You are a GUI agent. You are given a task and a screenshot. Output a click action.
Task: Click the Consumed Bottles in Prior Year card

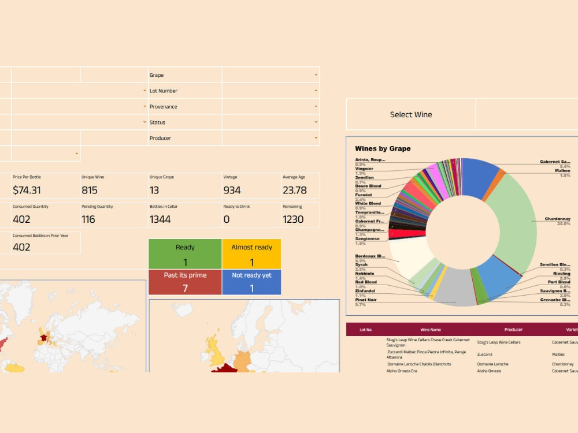46,242
